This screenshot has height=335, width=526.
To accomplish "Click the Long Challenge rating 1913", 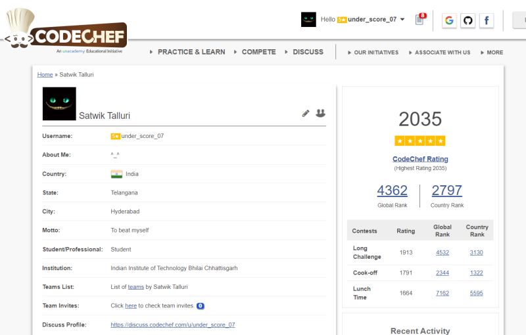I will point(406,253).
